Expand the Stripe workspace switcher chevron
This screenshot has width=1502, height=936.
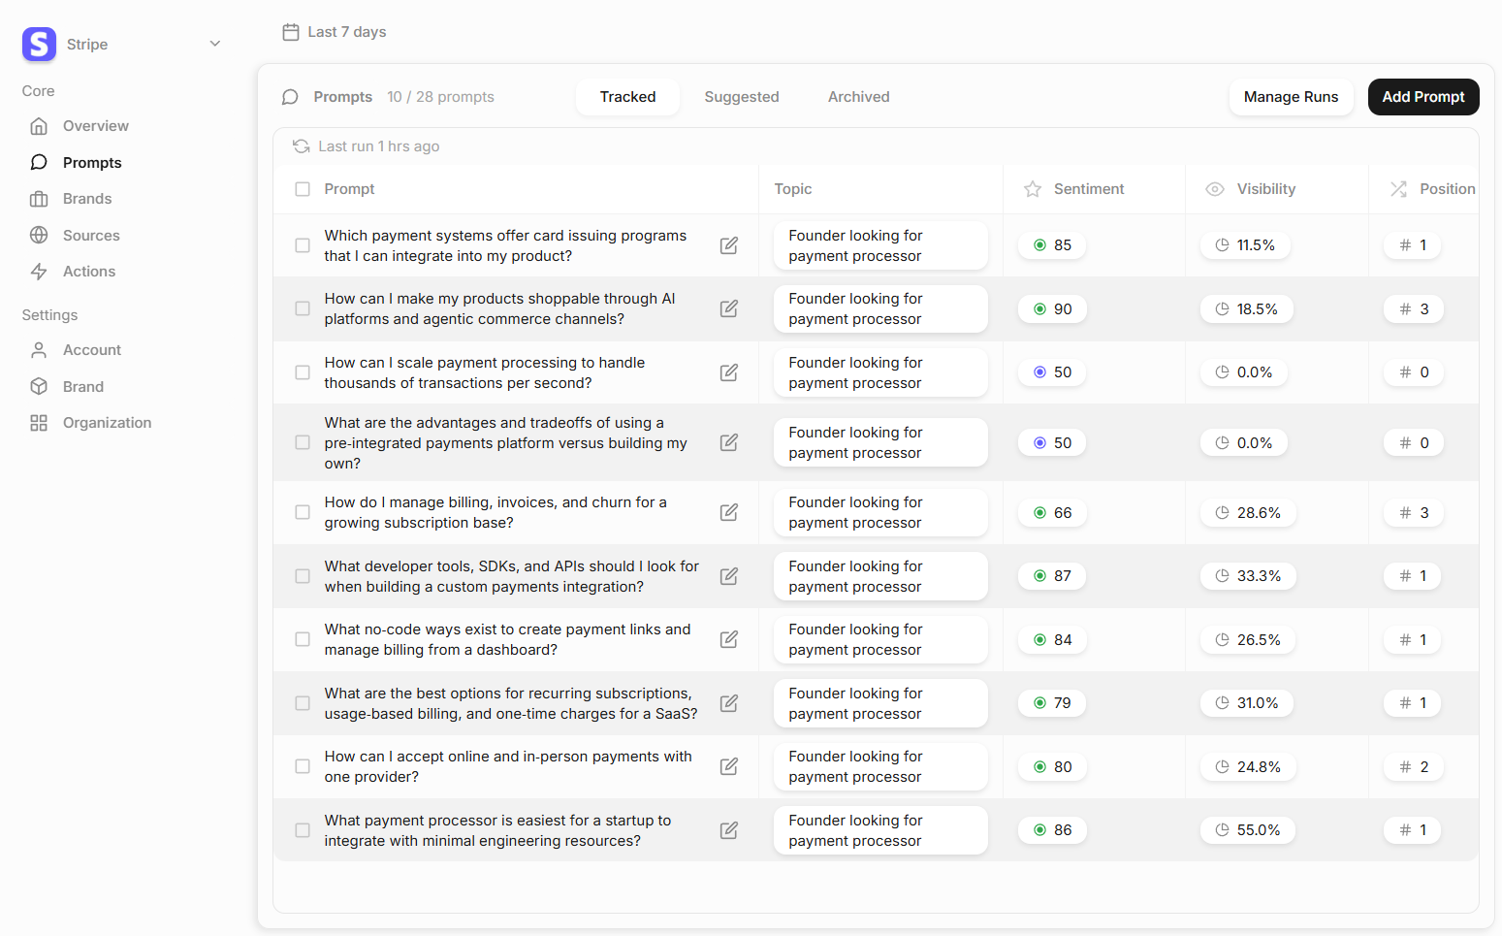tap(214, 44)
